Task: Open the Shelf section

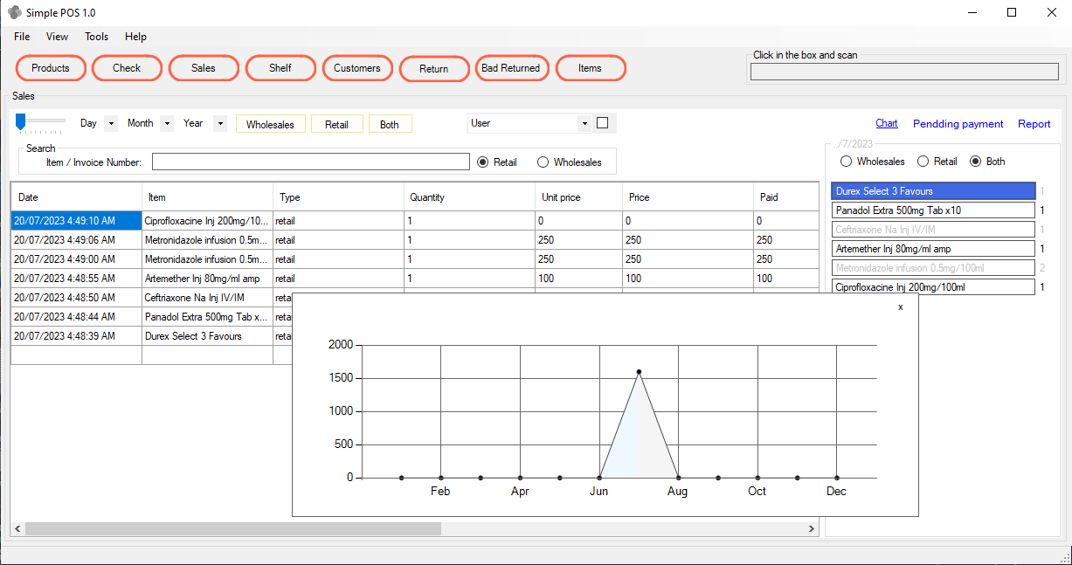Action: (280, 68)
